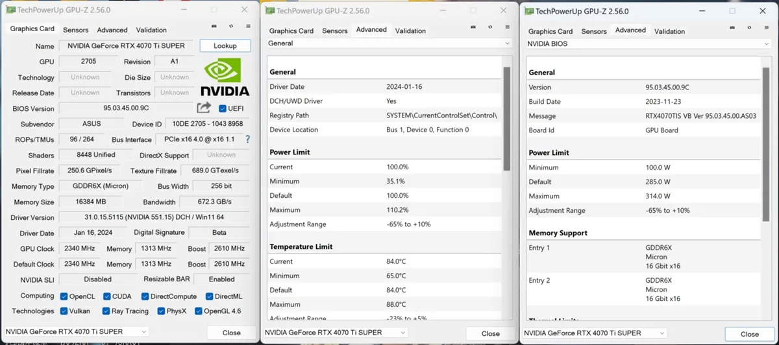Expand the NVIDIA BIOS category dropdown
779x345 pixels.
click(649, 44)
